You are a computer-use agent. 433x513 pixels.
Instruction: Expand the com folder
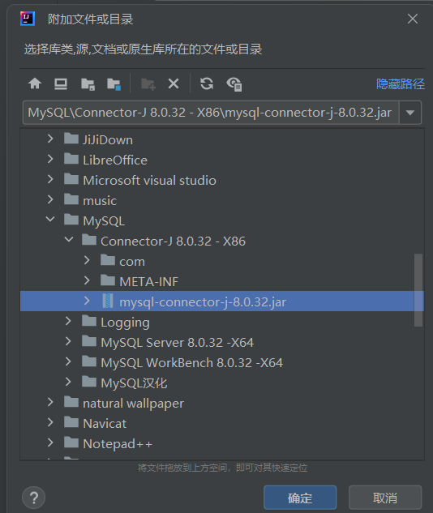click(87, 260)
